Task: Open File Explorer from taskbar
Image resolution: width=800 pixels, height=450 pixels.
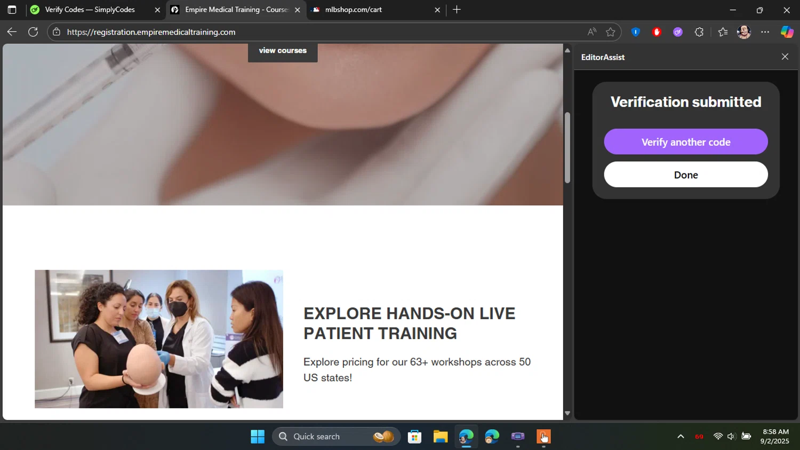Action: 441,437
